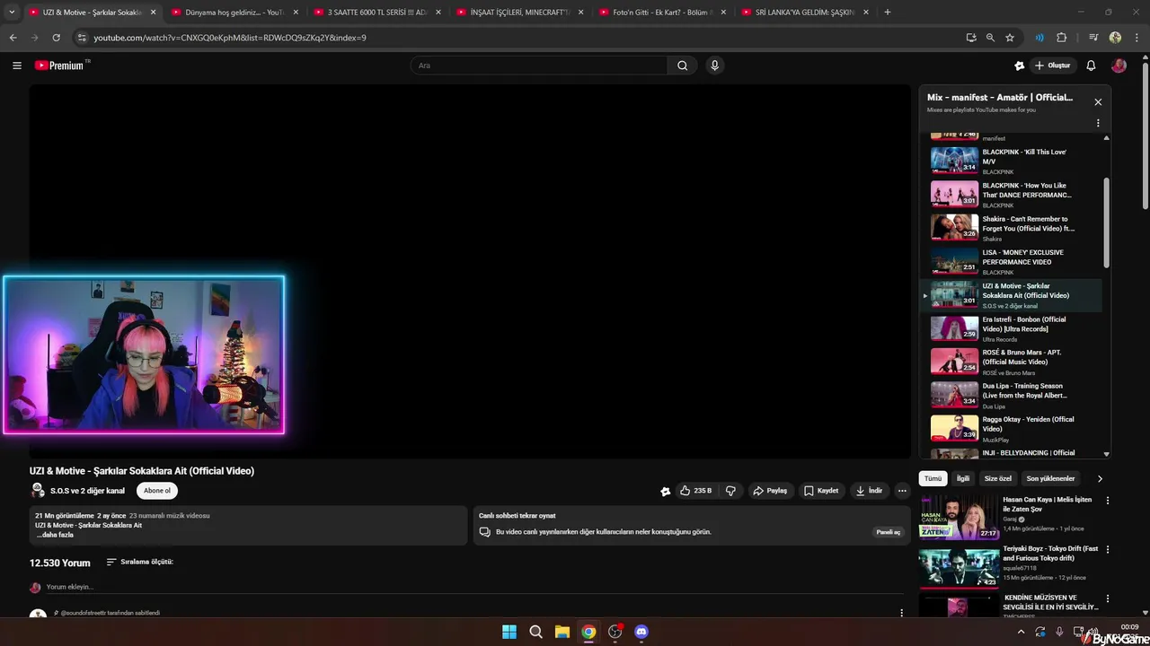Open the media controls music icon
The image size is (1150, 646).
coord(1093,38)
